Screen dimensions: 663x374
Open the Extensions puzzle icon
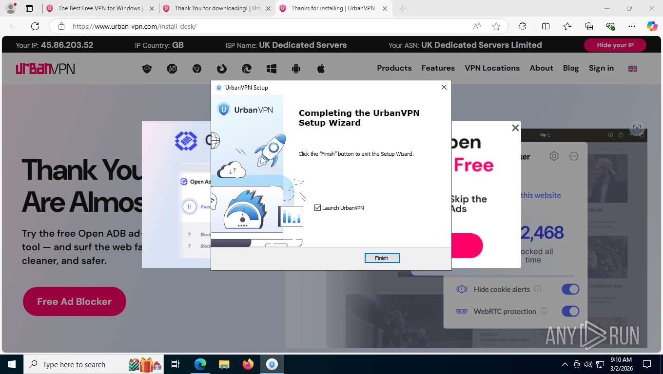pyautogui.click(x=522, y=26)
